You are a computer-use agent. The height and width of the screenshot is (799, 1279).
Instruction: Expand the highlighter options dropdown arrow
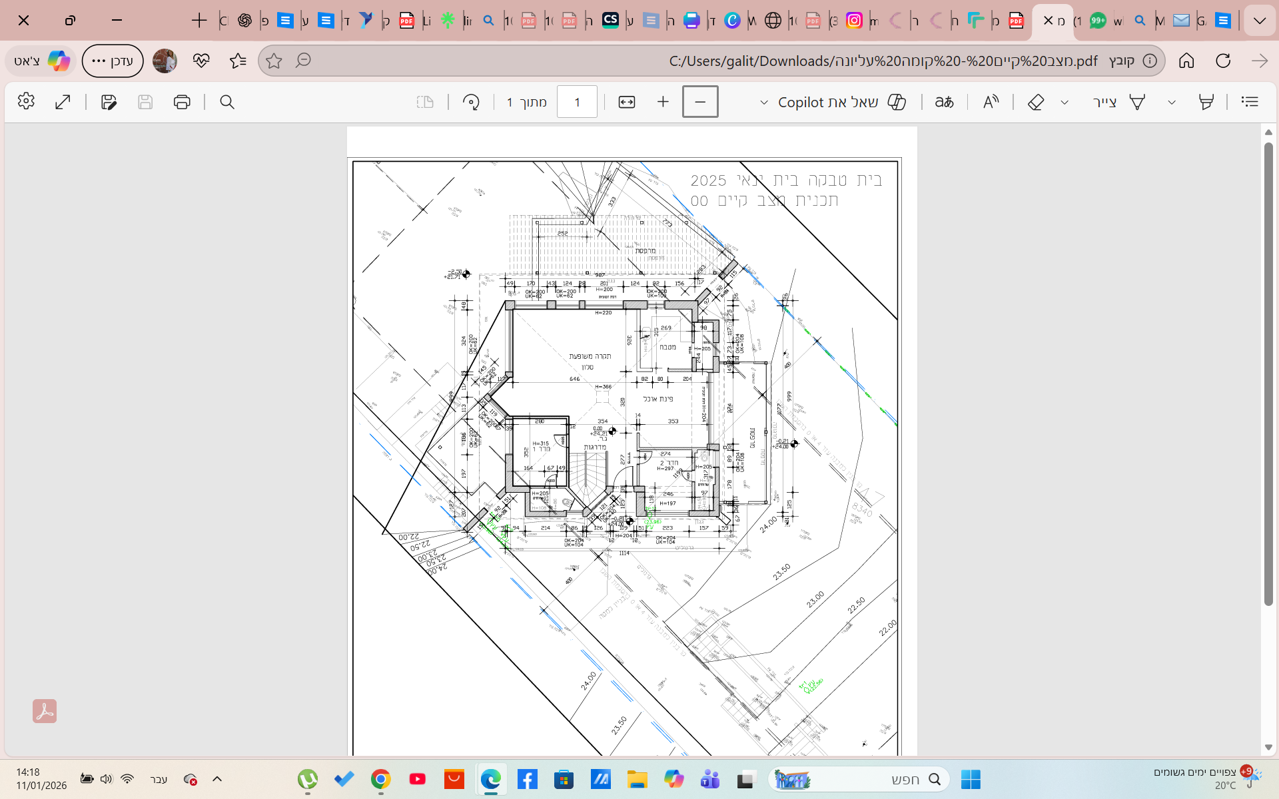click(x=1172, y=103)
